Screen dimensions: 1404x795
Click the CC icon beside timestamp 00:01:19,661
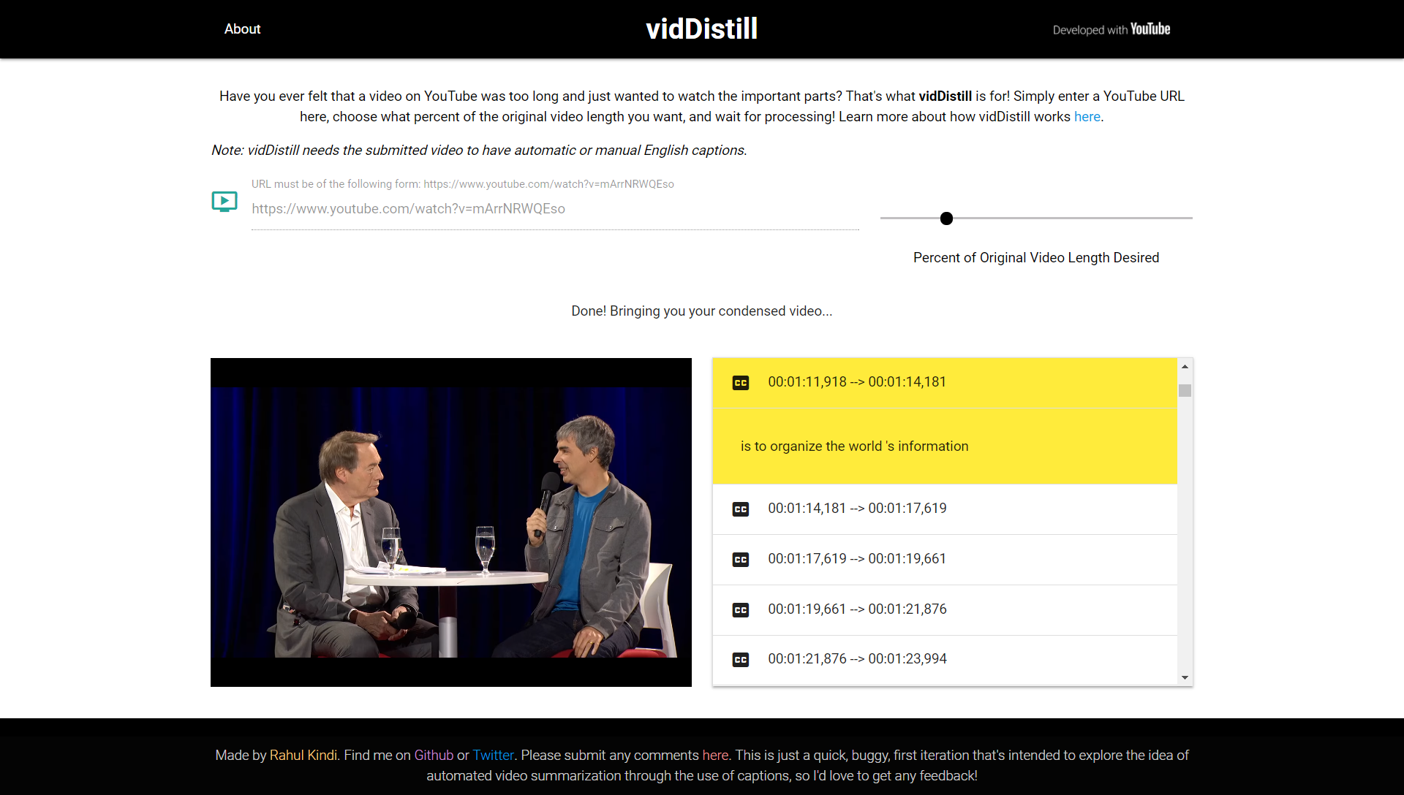pyautogui.click(x=741, y=610)
